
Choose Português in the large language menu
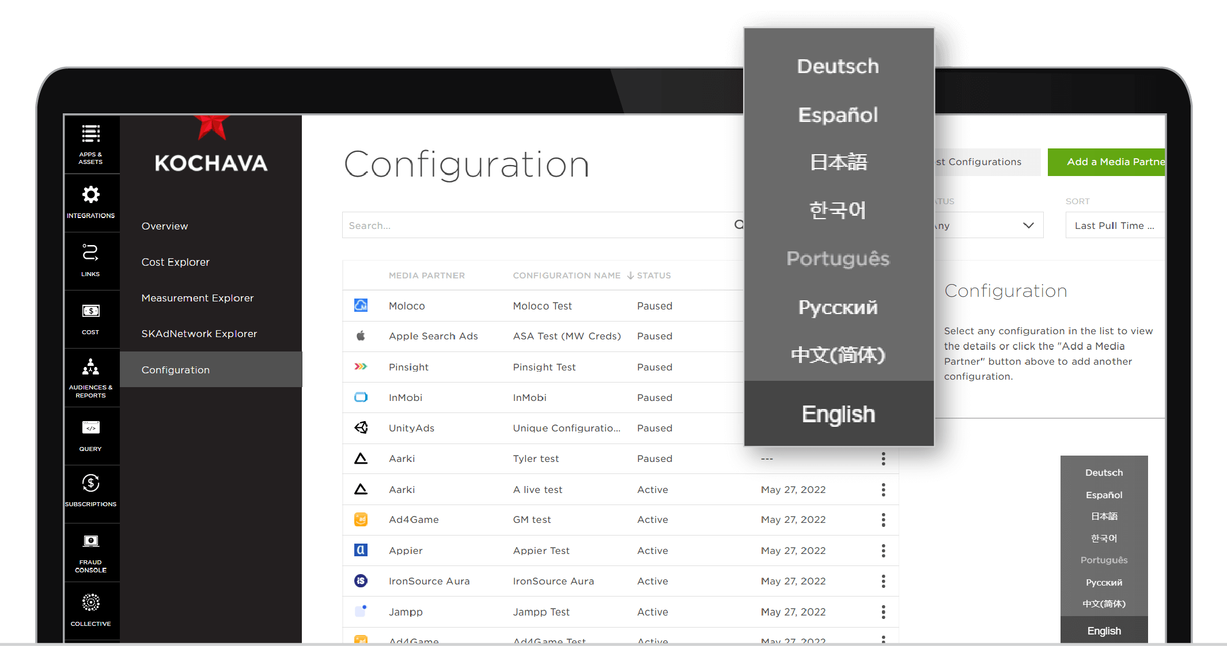[838, 259]
